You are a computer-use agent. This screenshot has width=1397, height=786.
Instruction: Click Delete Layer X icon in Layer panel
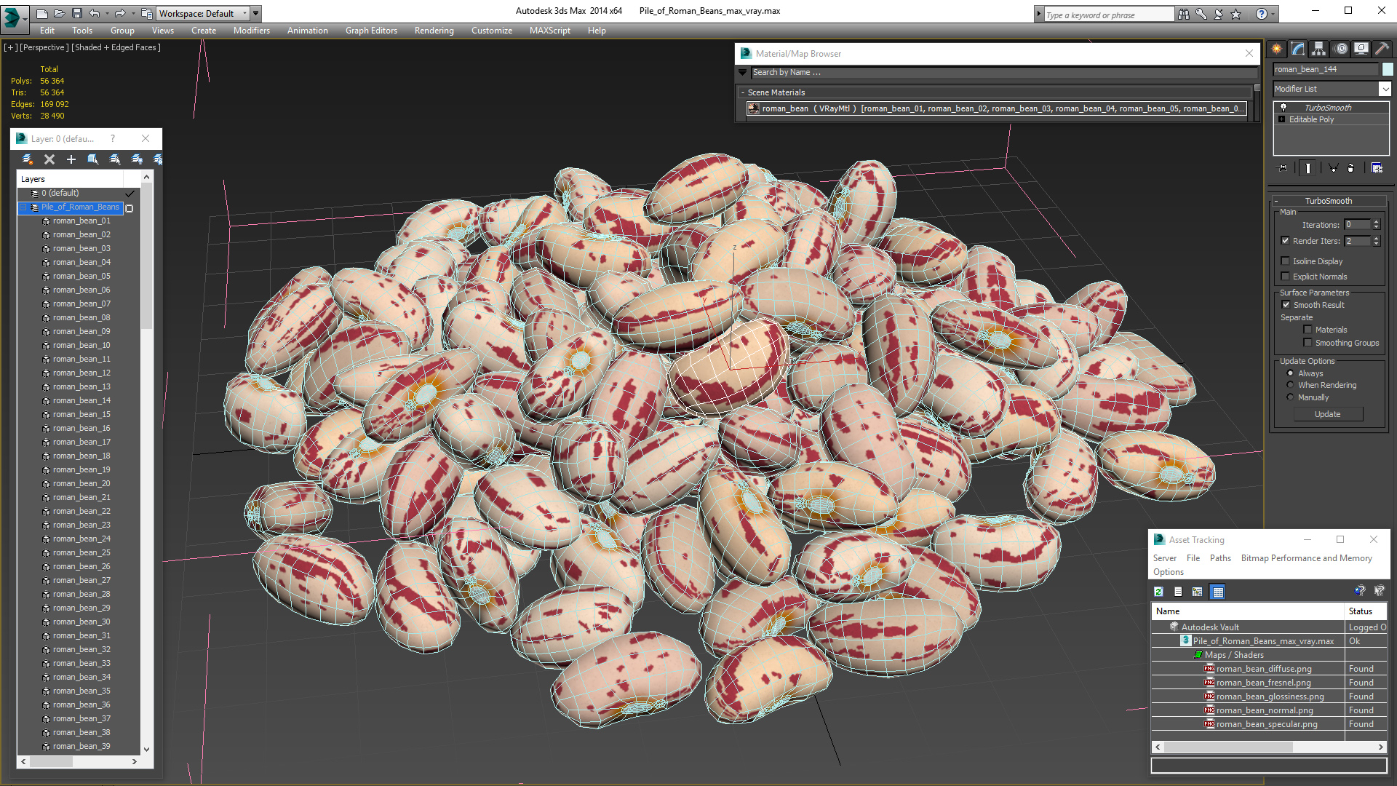coord(49,159)
